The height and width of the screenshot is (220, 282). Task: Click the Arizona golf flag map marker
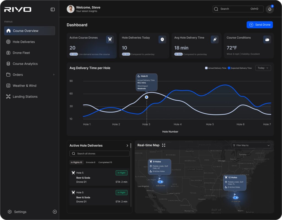pos(160,181)
